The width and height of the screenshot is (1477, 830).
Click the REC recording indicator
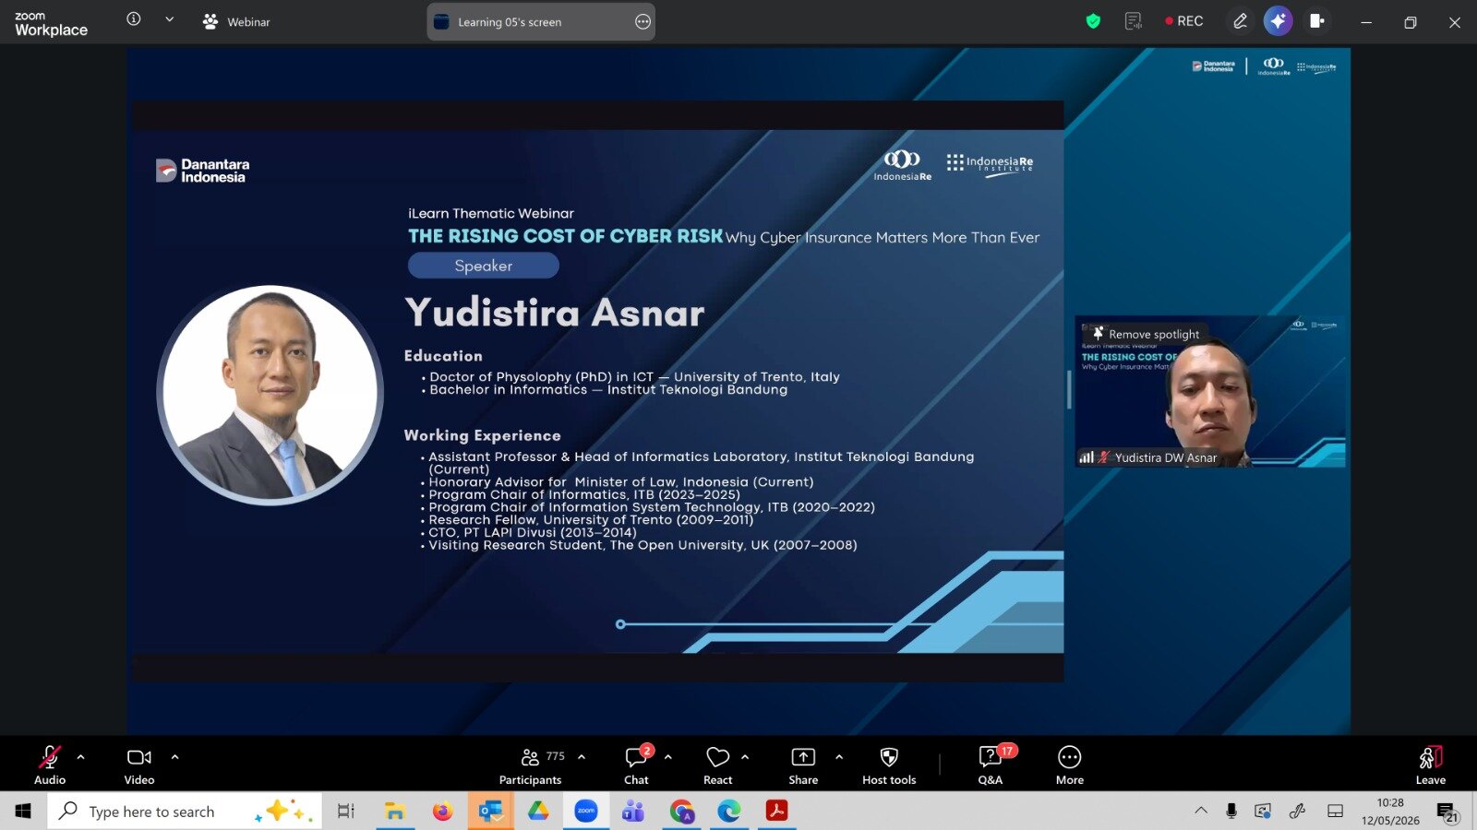(x=1184, y=21)
